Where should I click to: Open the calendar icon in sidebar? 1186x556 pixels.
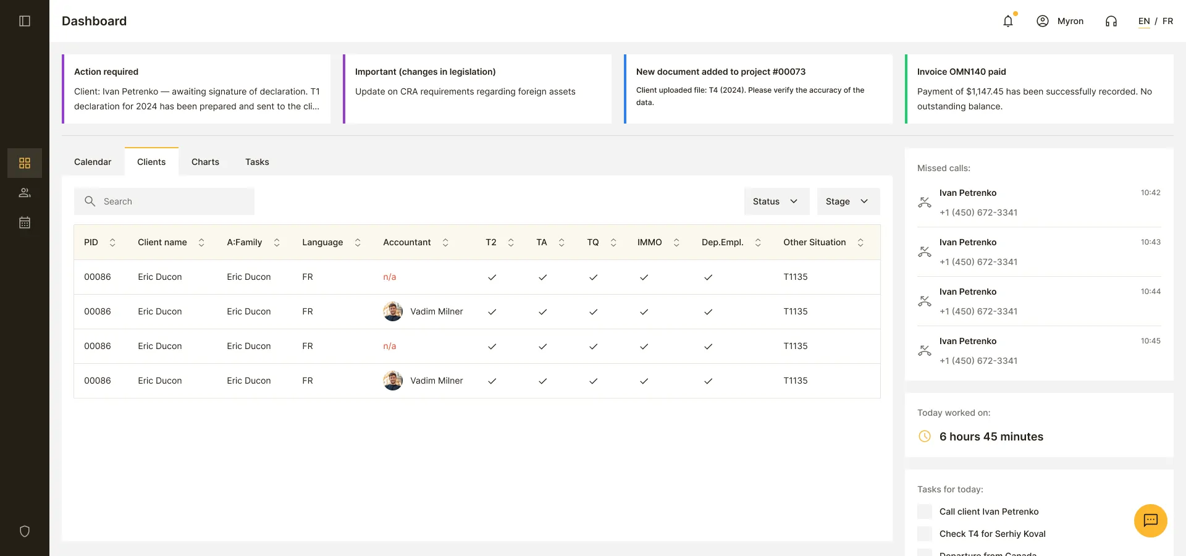pos(25,222)
